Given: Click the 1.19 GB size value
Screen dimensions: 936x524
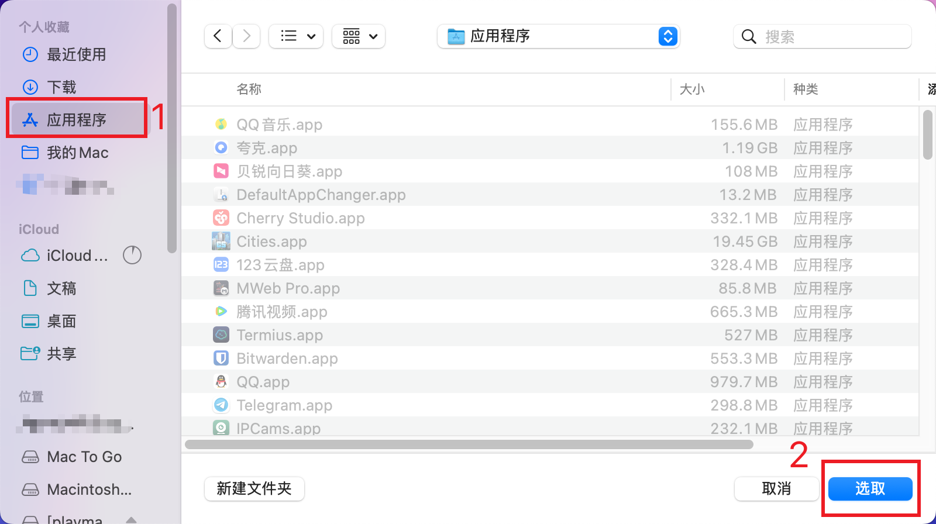Looking at the screenshot, I should point(750,148).
